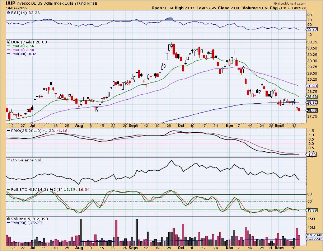The height and width of the screenshot is (251, 323).
Task: Click the red down arrow after Chg value
Action: point(305,8)
